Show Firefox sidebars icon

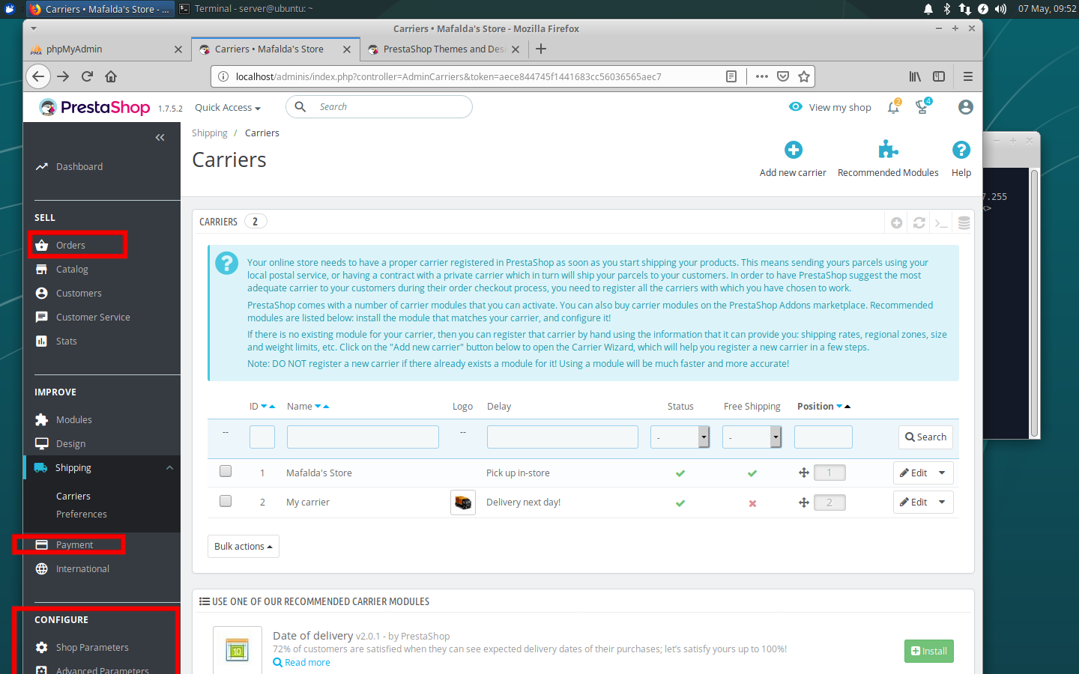tap(939, 76)
